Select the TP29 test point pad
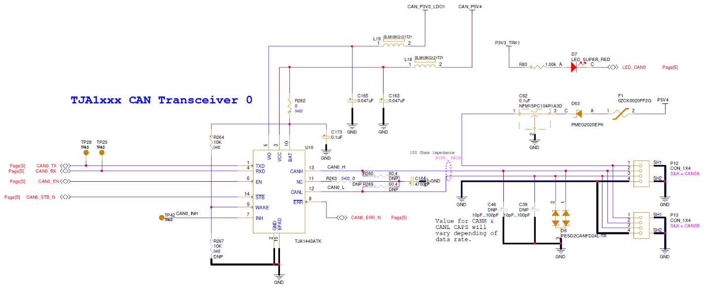Viewport: 706px width, 290px height. coord(102,153)
